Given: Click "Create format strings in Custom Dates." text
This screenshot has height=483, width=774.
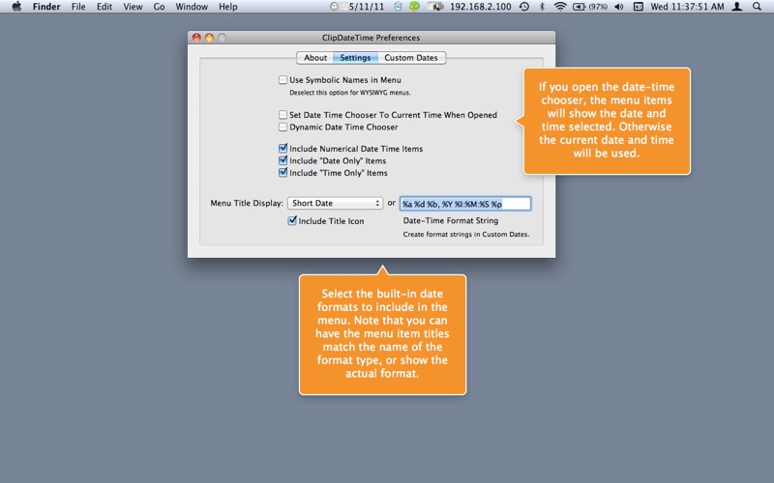Looking at the screenshot, I should (x=466, y=234).
